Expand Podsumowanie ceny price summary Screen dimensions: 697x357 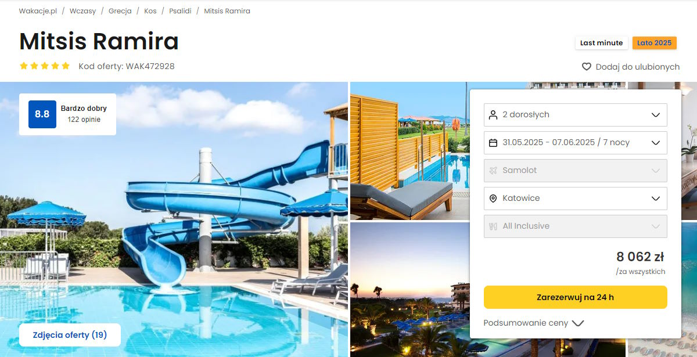[534, 323]
